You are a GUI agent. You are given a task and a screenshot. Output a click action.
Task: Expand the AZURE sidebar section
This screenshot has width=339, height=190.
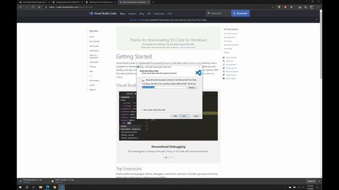(92, 85)
